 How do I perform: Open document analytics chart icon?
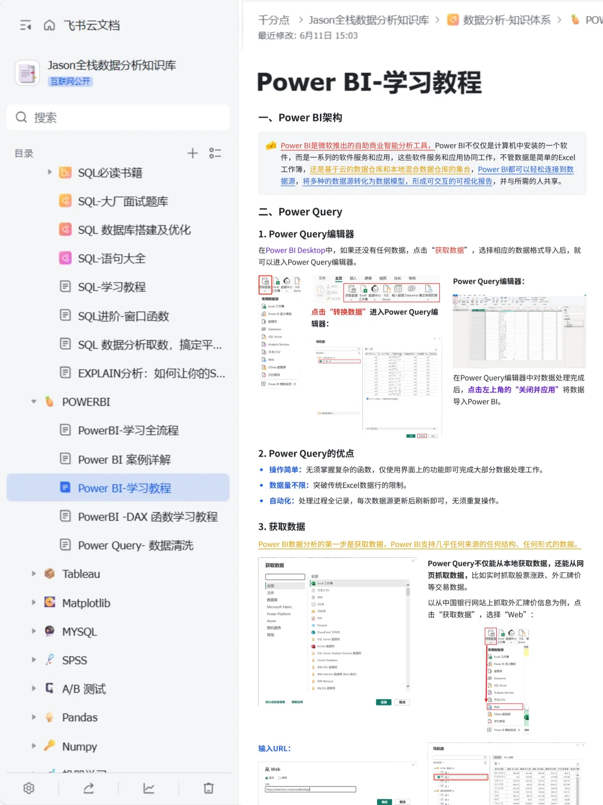point(149,788)
